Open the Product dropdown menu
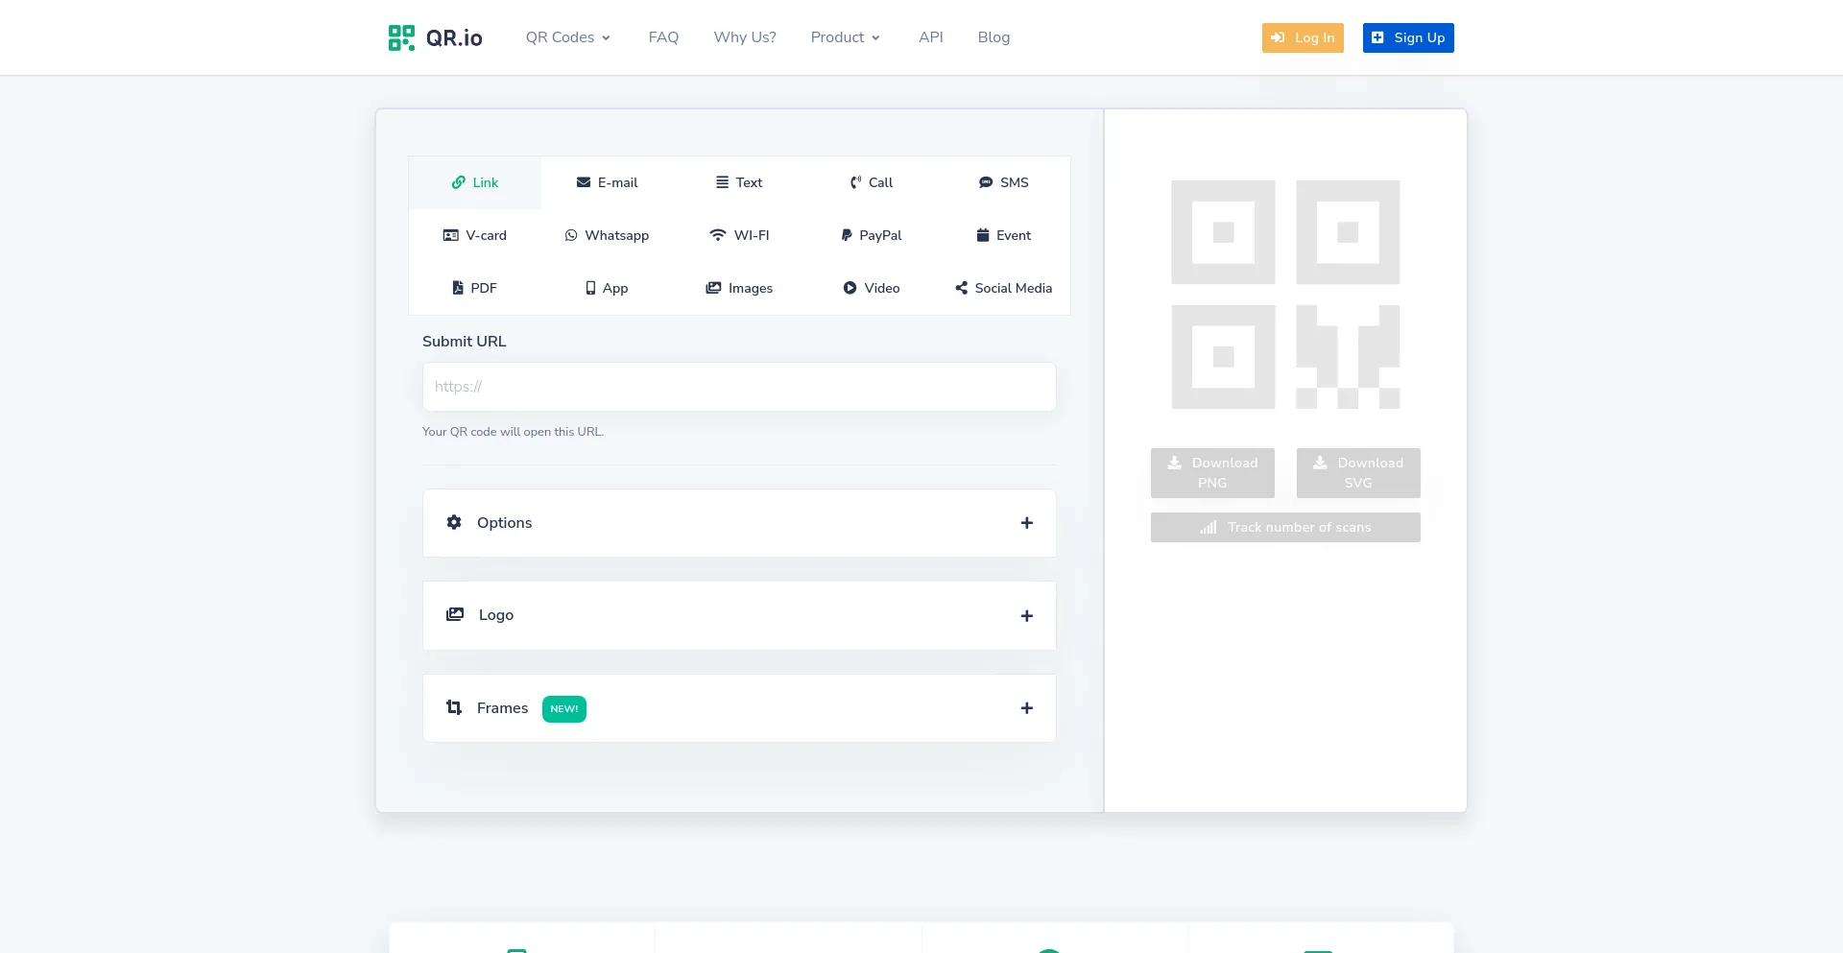 coord(846,37)
